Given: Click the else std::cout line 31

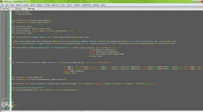Looking at the screenshot, I should 93,43.
